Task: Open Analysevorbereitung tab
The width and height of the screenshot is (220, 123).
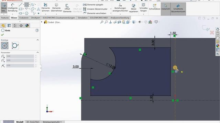Action: pos(120,18)
